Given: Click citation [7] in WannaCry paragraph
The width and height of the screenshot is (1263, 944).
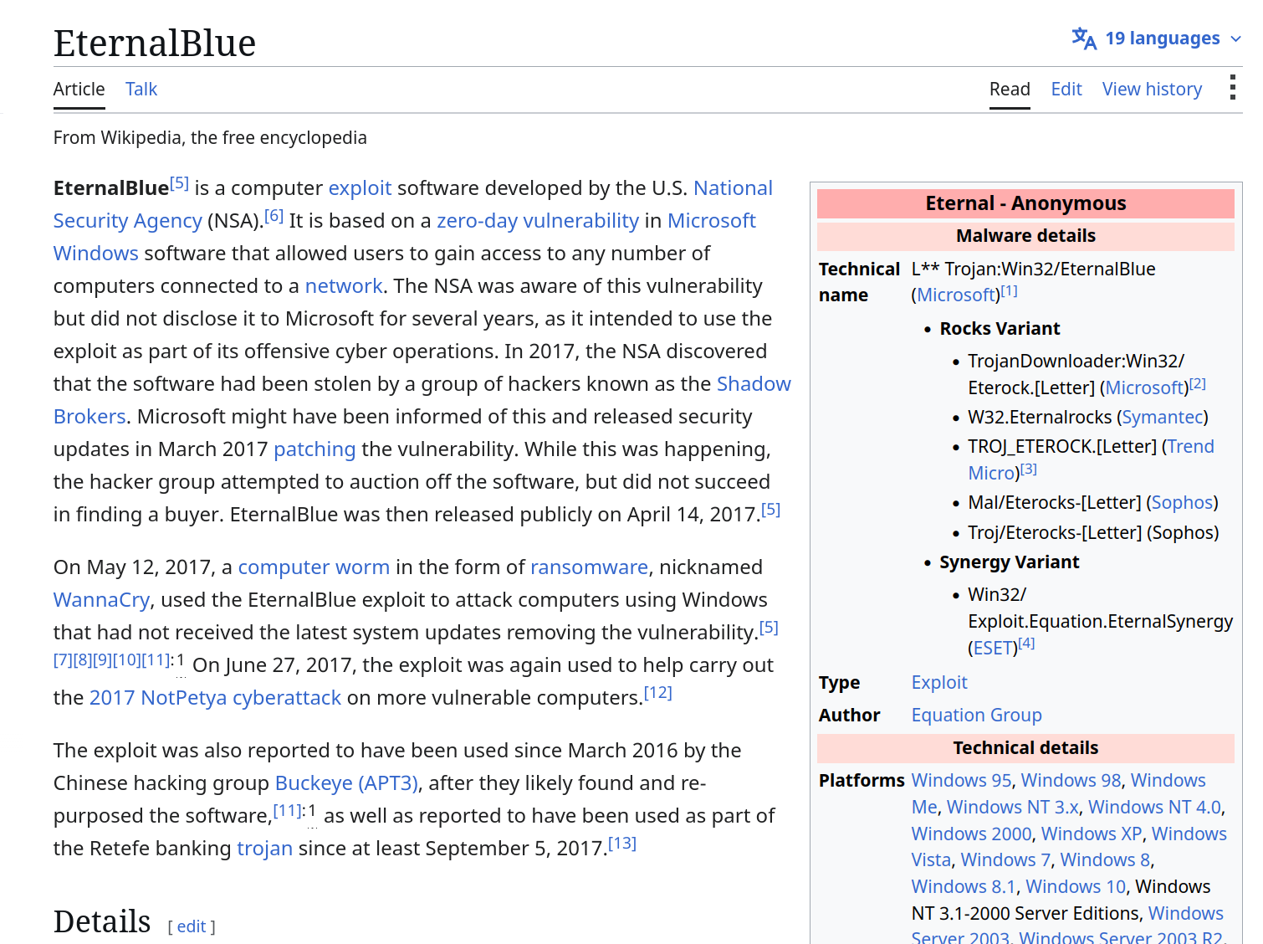Looking at the screenshot, I should 63,660.
